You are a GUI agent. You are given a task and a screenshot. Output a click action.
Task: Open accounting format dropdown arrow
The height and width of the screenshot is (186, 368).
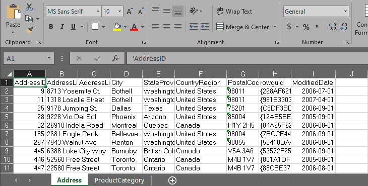(x=297, y=27)
